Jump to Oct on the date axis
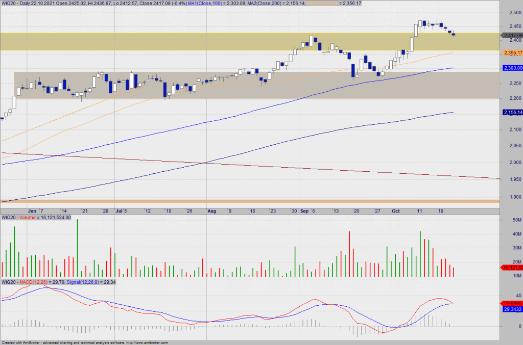 [x=396, y=210]
